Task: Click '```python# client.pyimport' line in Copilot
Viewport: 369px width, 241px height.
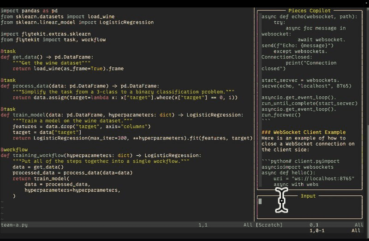Action: click(301, 161)
